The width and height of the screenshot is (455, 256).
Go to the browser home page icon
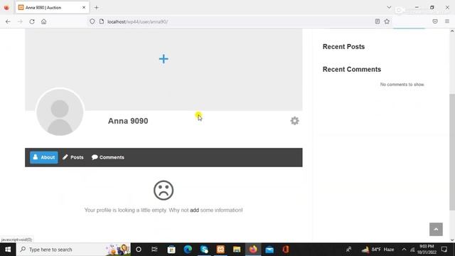coord(44,21)
